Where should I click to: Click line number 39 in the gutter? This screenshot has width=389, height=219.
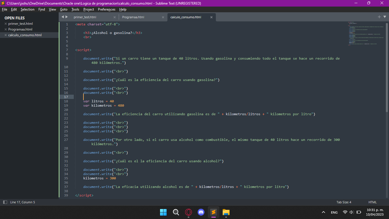pos(66,195)
